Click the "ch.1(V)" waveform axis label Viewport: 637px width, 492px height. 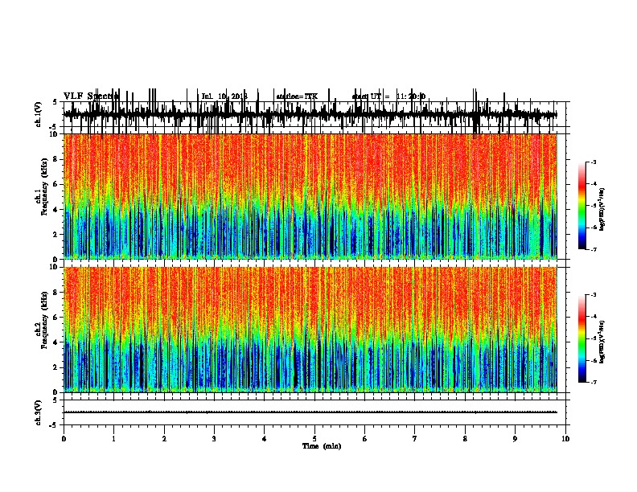[39, 114]
